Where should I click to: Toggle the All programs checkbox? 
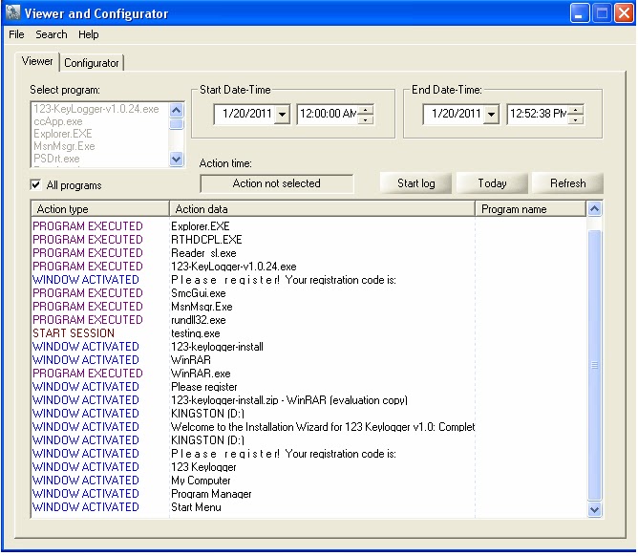click(35, 185)
